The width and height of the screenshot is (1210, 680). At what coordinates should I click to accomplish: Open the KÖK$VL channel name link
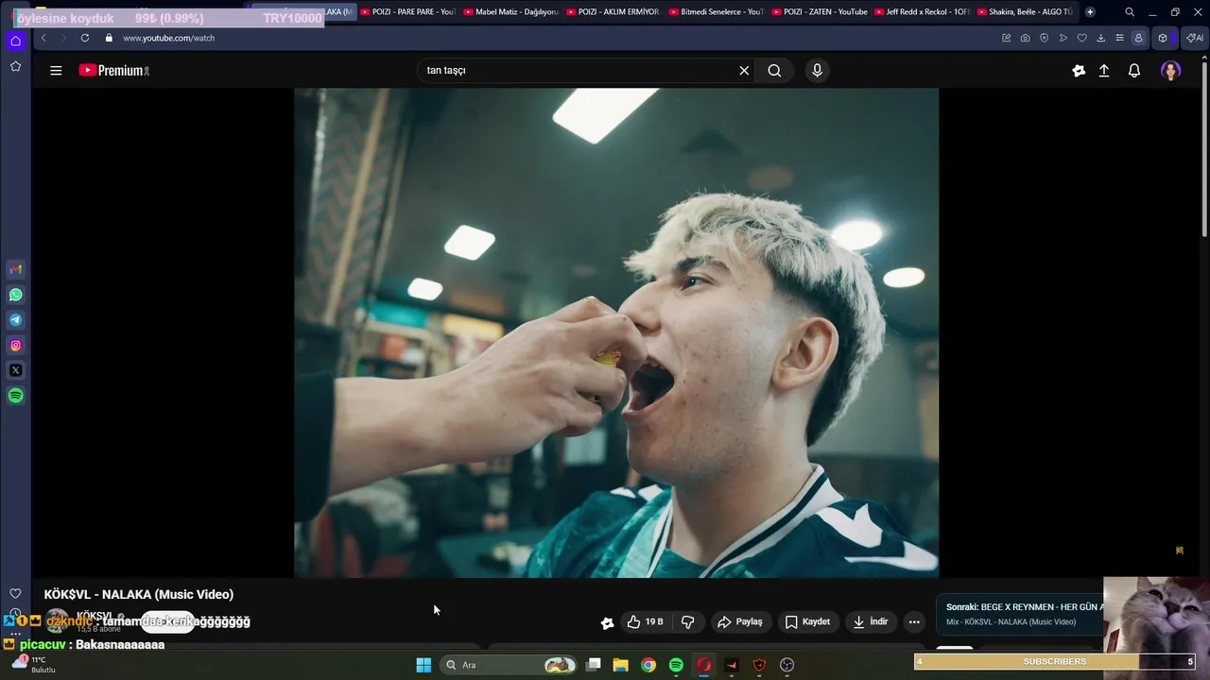tap(95, 616)
